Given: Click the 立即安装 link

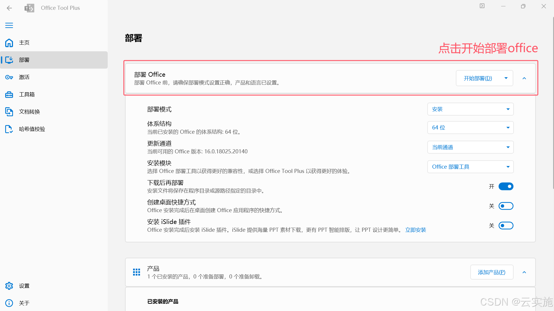Looking at the screenshot, I should click(416, 230).
